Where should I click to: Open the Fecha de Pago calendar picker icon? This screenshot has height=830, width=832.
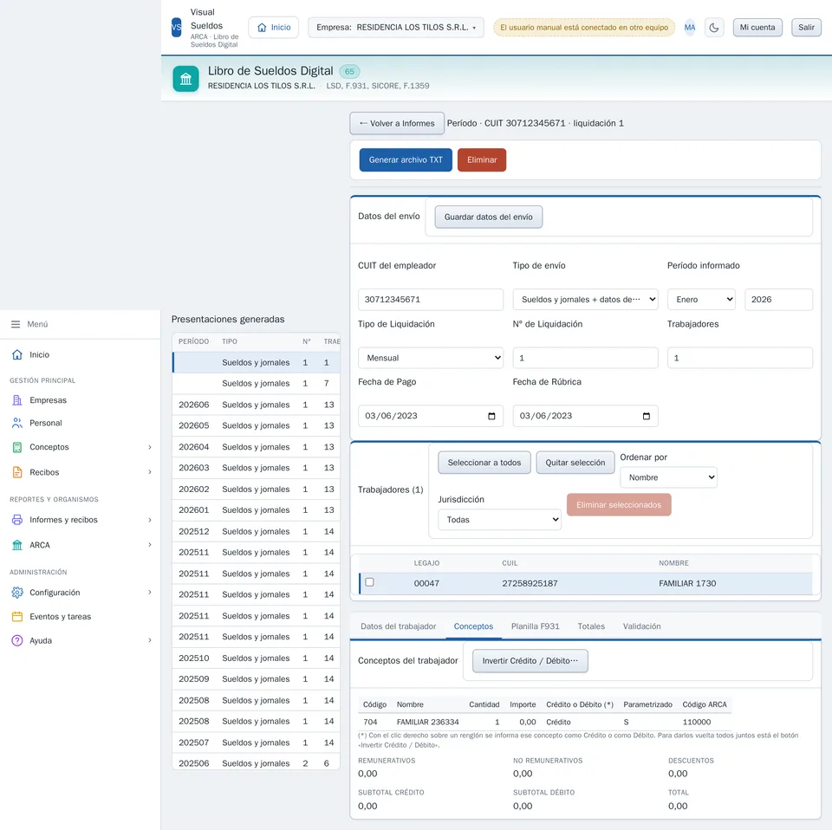[x=491, y=416]
